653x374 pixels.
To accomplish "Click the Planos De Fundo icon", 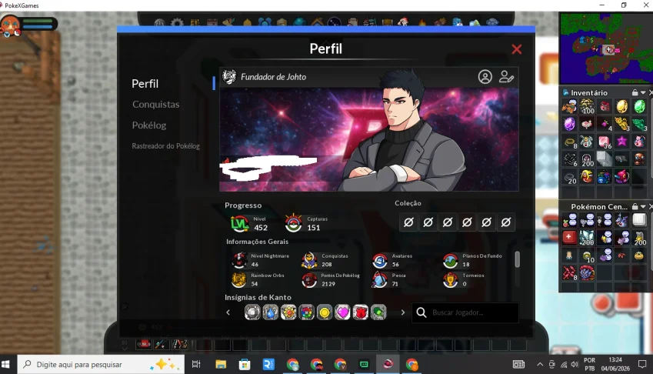I will pyautogui.click(x=450, y=260).
